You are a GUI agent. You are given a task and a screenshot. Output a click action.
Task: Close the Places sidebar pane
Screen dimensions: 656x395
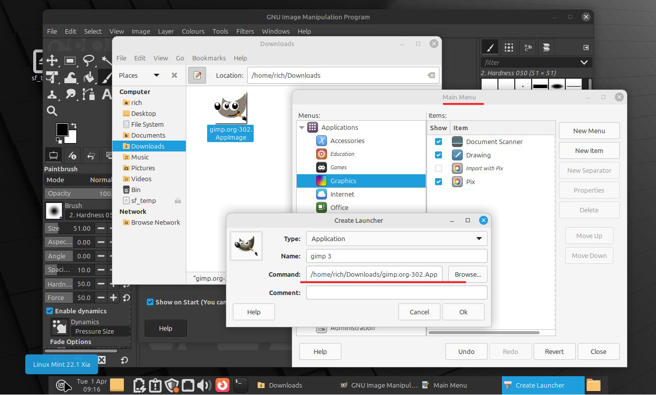[x=174, y=75]
